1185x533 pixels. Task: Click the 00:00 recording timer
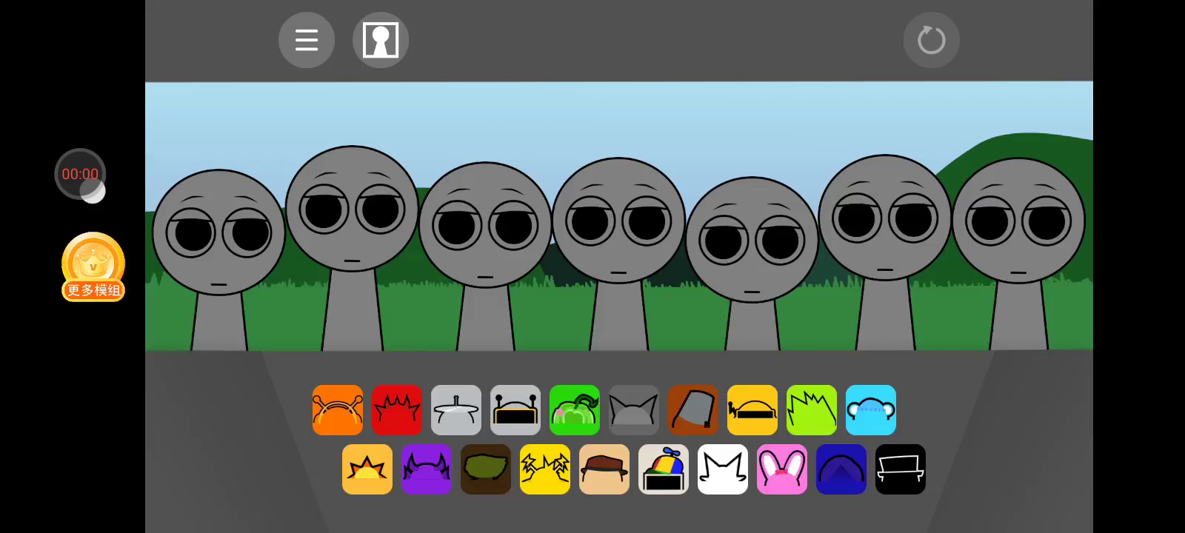click(x=80, y=174)
